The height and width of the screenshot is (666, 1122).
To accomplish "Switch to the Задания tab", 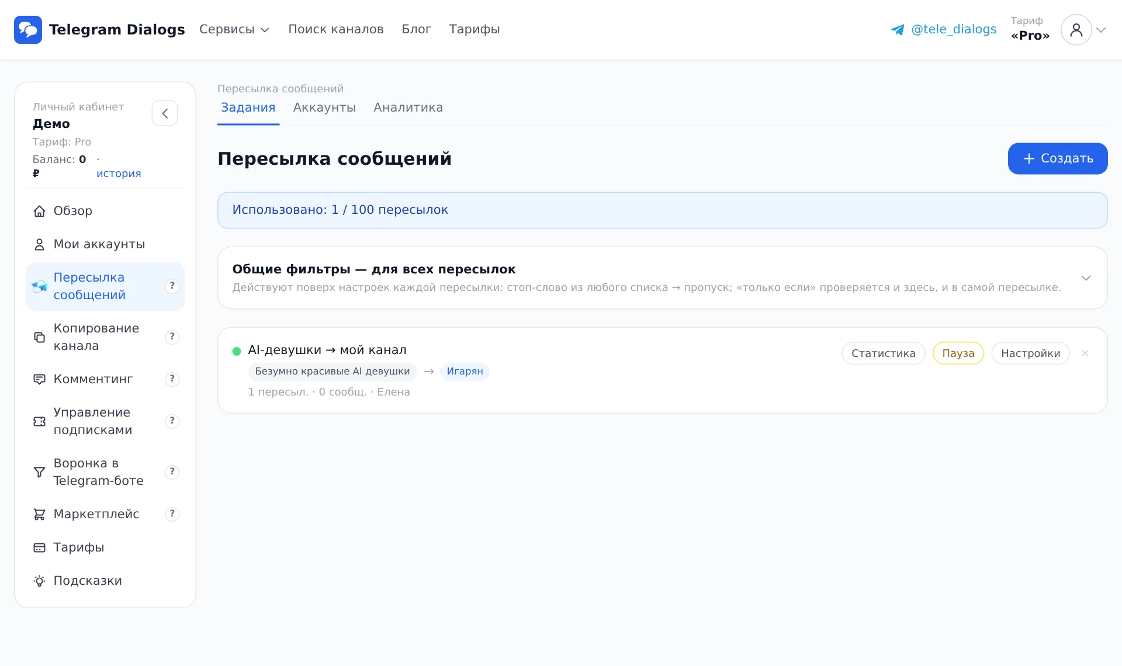I will tap(248, 108).
